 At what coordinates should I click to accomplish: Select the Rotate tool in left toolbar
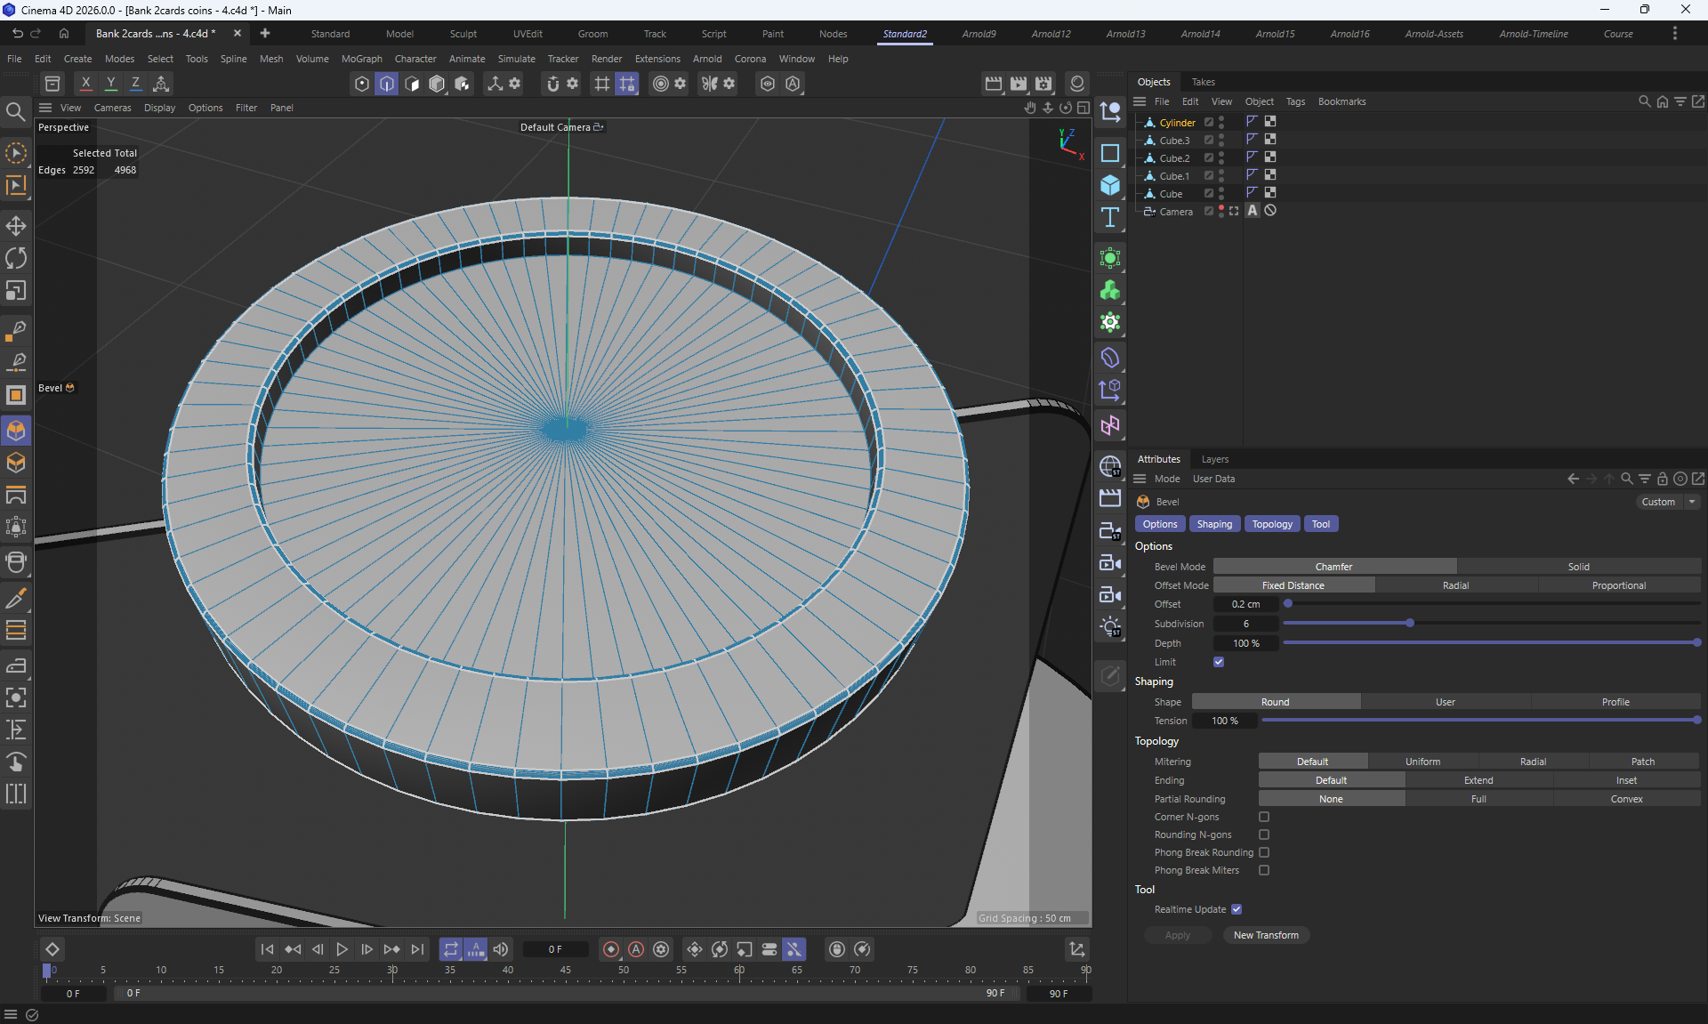point(16,258)
